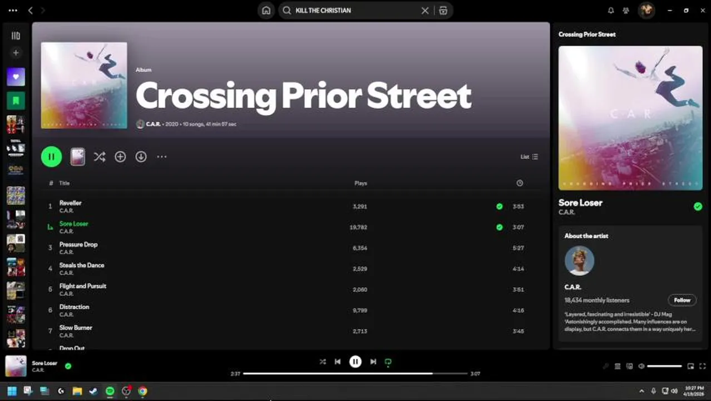
Task: Toggle saved checkmark on Reveller row
Action: point(499,207)
